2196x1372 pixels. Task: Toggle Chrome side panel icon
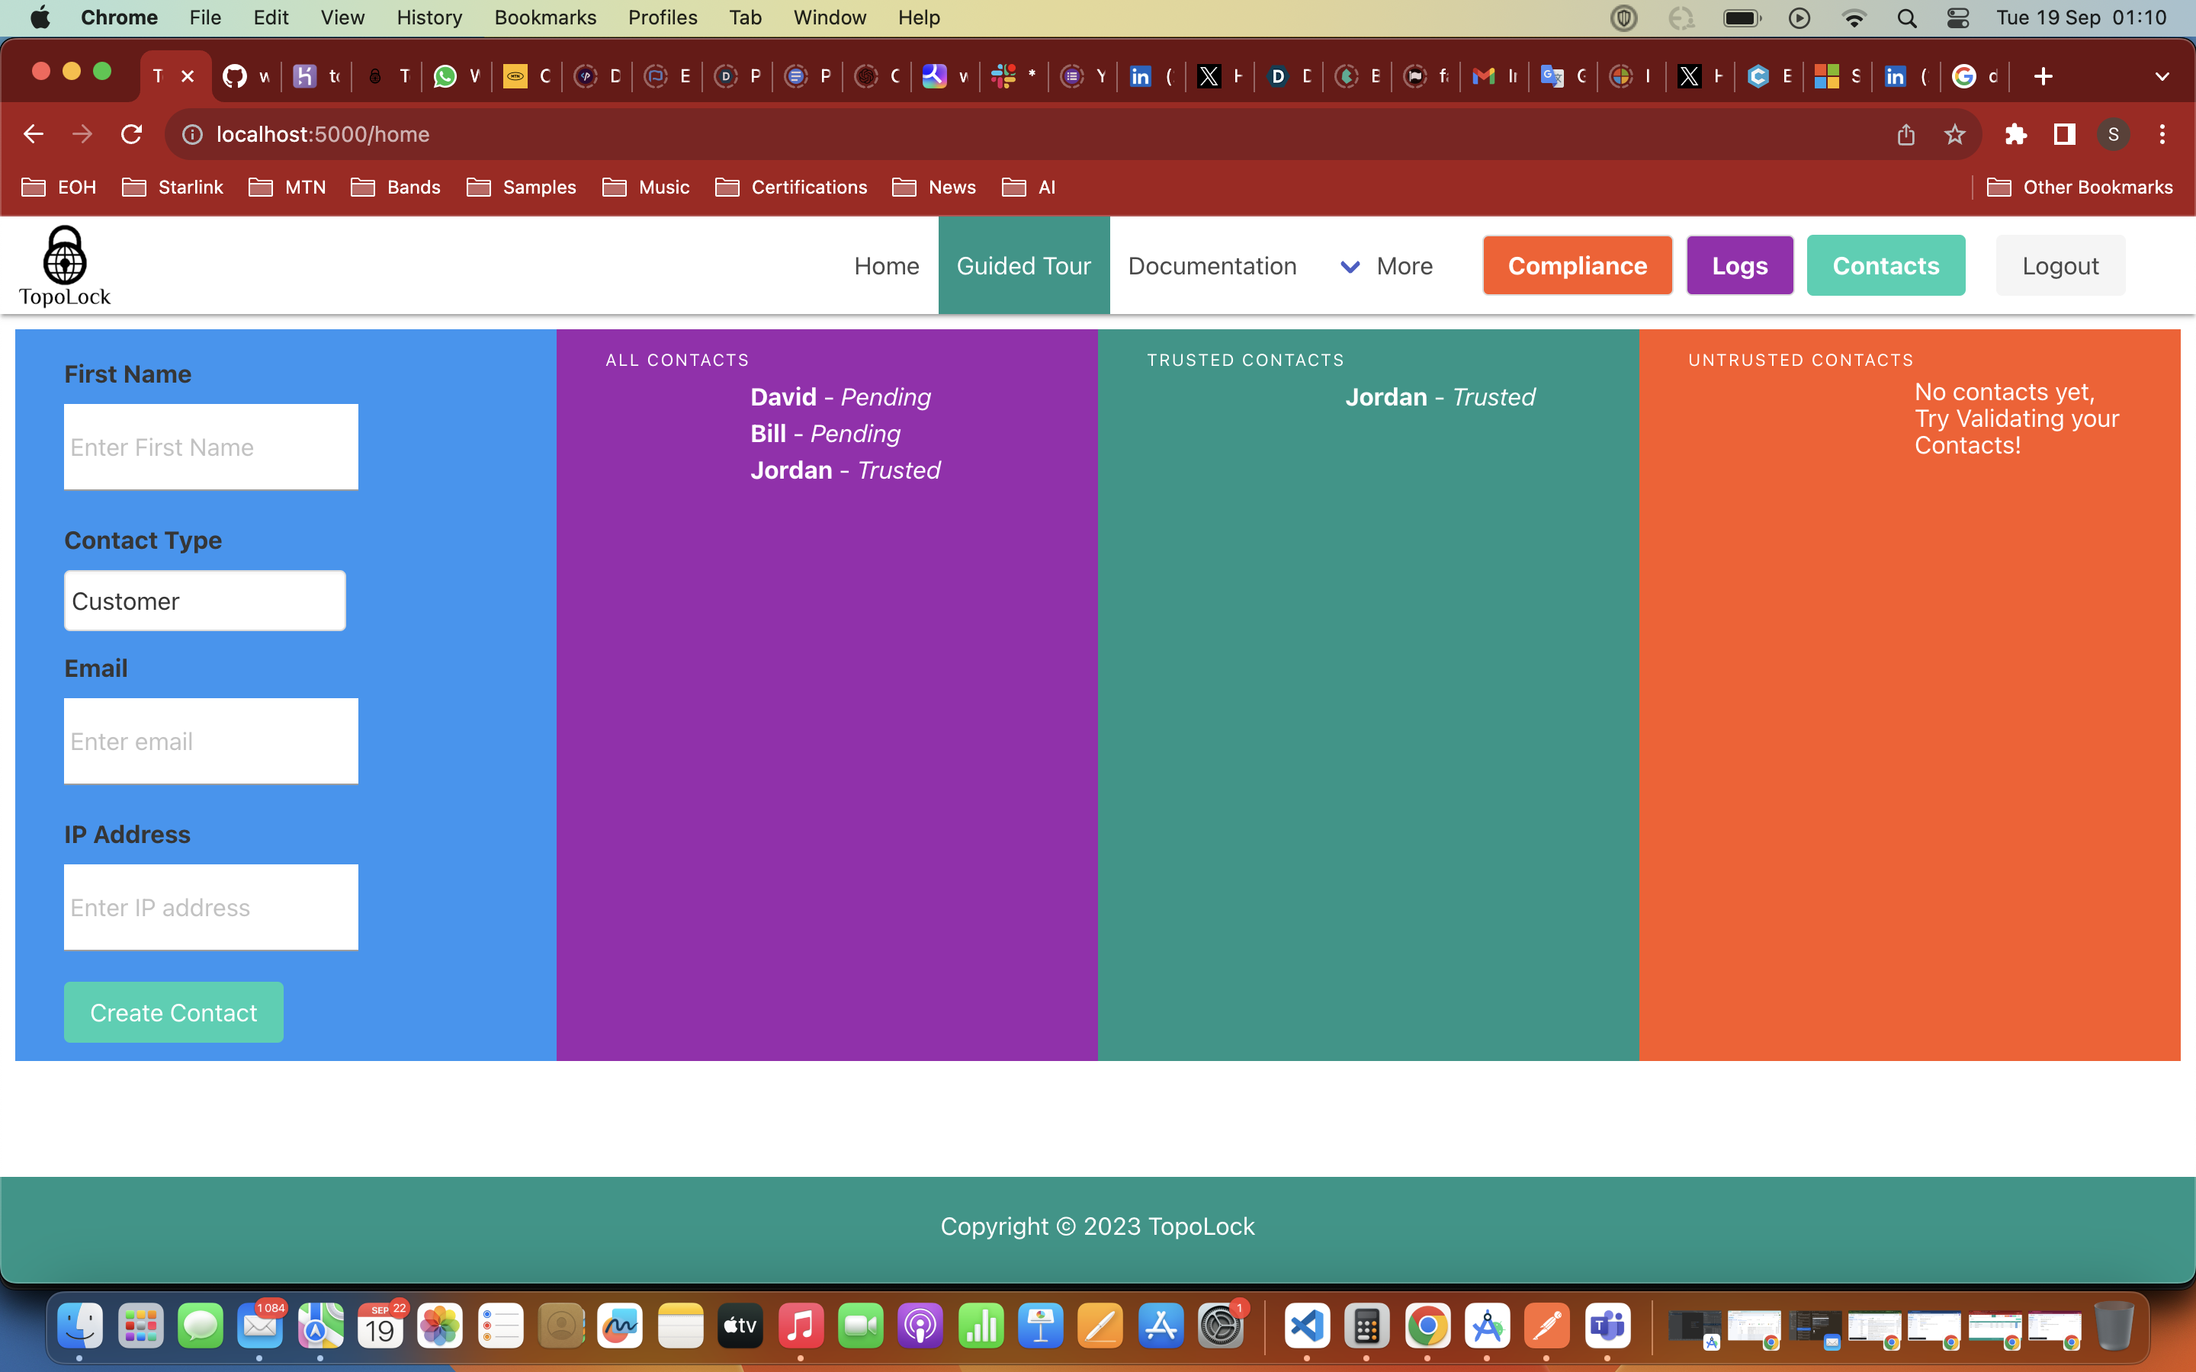2064,134
